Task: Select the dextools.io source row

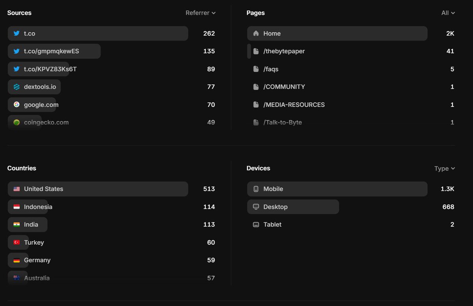Action: click(x=112, y=87)
